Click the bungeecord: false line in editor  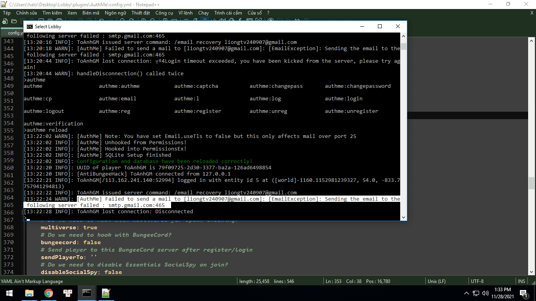tap(71, 242)
